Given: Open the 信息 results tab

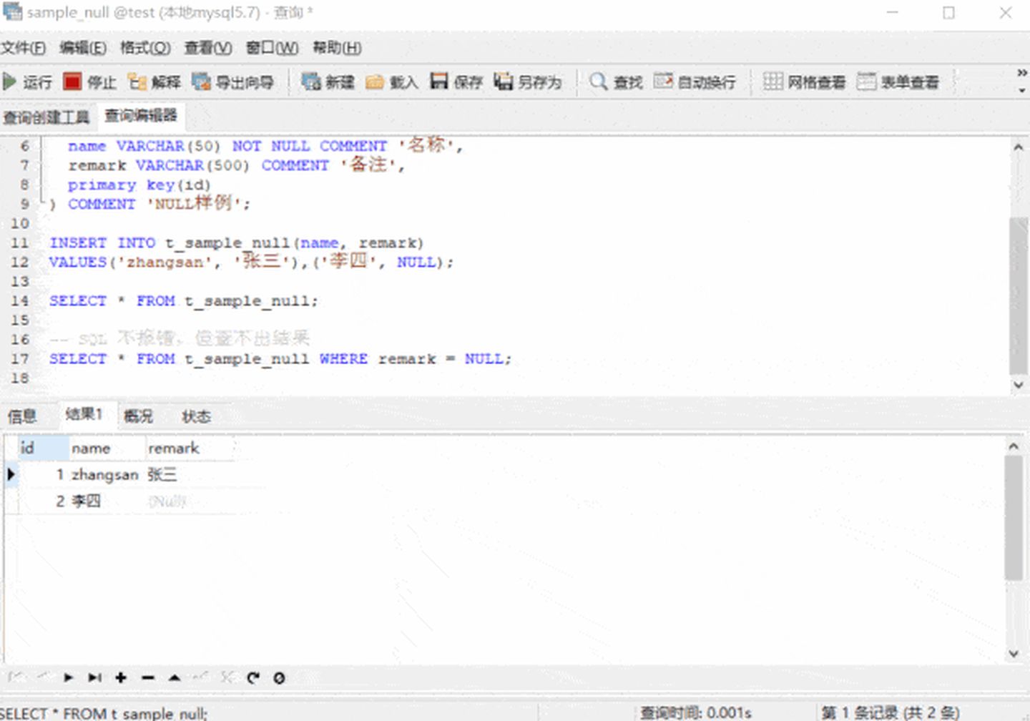Looking at the screenshot, I should click(22, 416).
